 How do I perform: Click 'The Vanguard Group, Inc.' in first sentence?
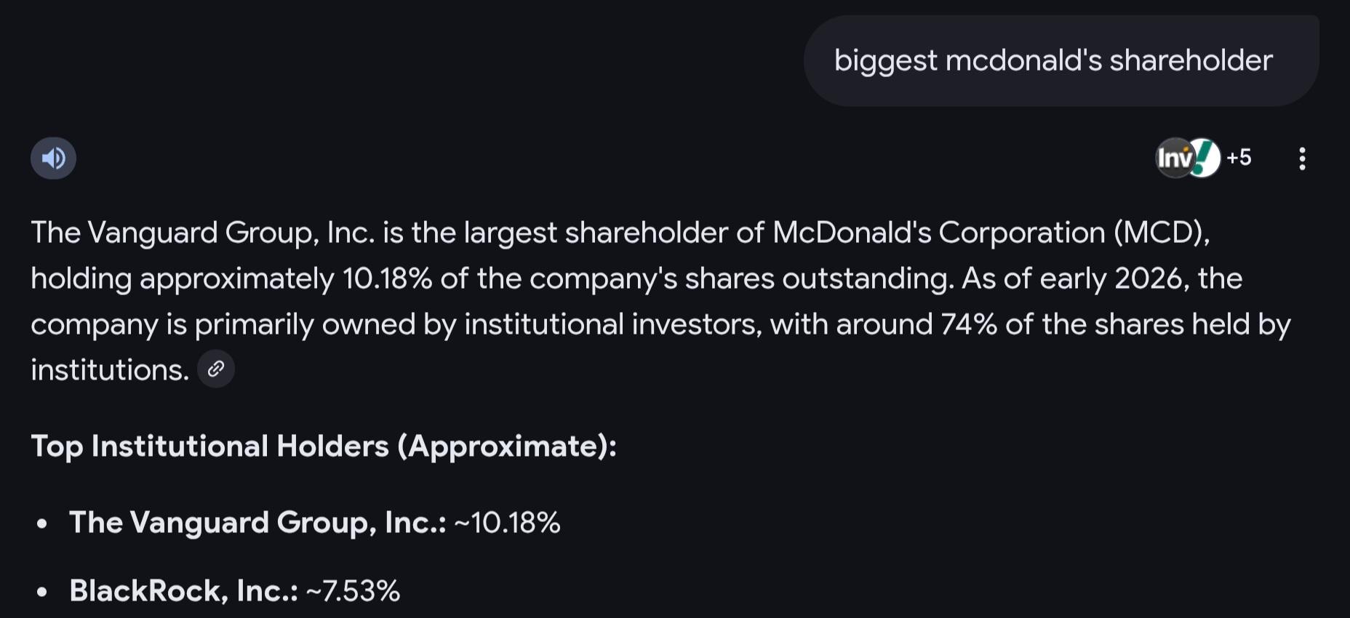(x=203, y=233)
